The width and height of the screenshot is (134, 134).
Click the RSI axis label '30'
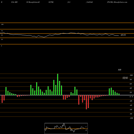pyautogui.click(x=2, y=39)
